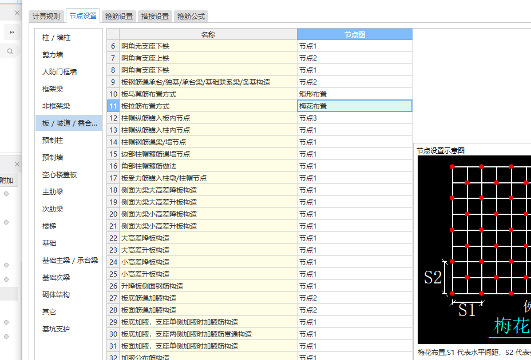Switch to the 计算规则 tab
Image resolution: width=531 pixels, height=360 pixels.
point(46,16)
